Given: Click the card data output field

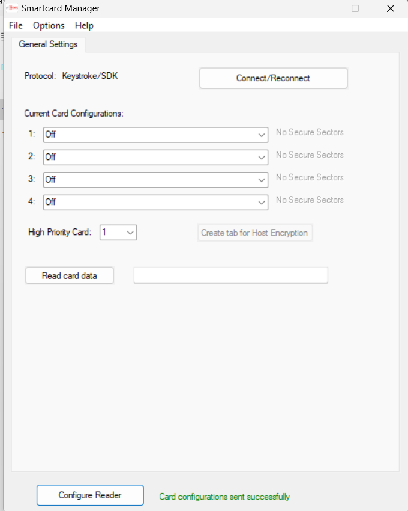Looking at the screenshot, I should [230, 275].
